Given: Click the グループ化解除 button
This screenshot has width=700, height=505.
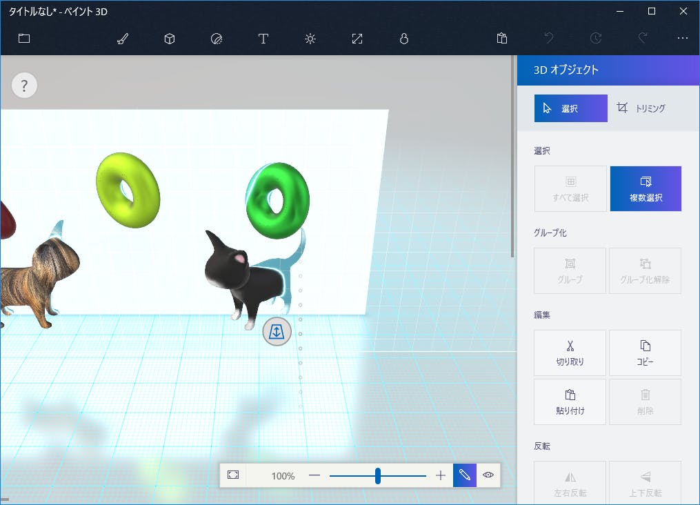Looking at the screenshot, I should [x=645, y=270].
